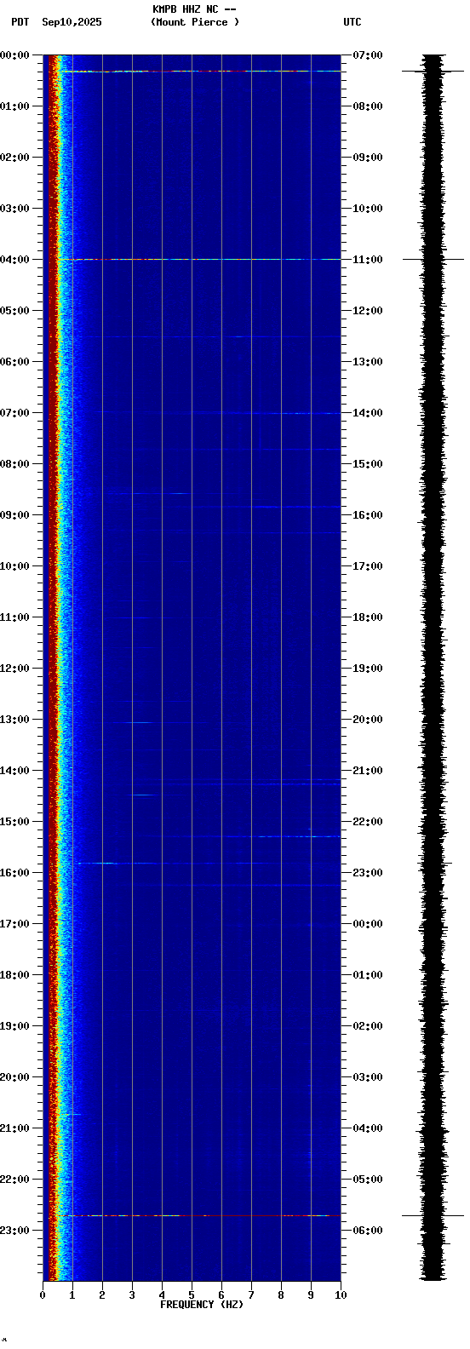The height and width of the screenshot is (1349, 470).
Task: Click the 03:00 UTC time label
Action: pyautogui.click(x=367, y=1076)
